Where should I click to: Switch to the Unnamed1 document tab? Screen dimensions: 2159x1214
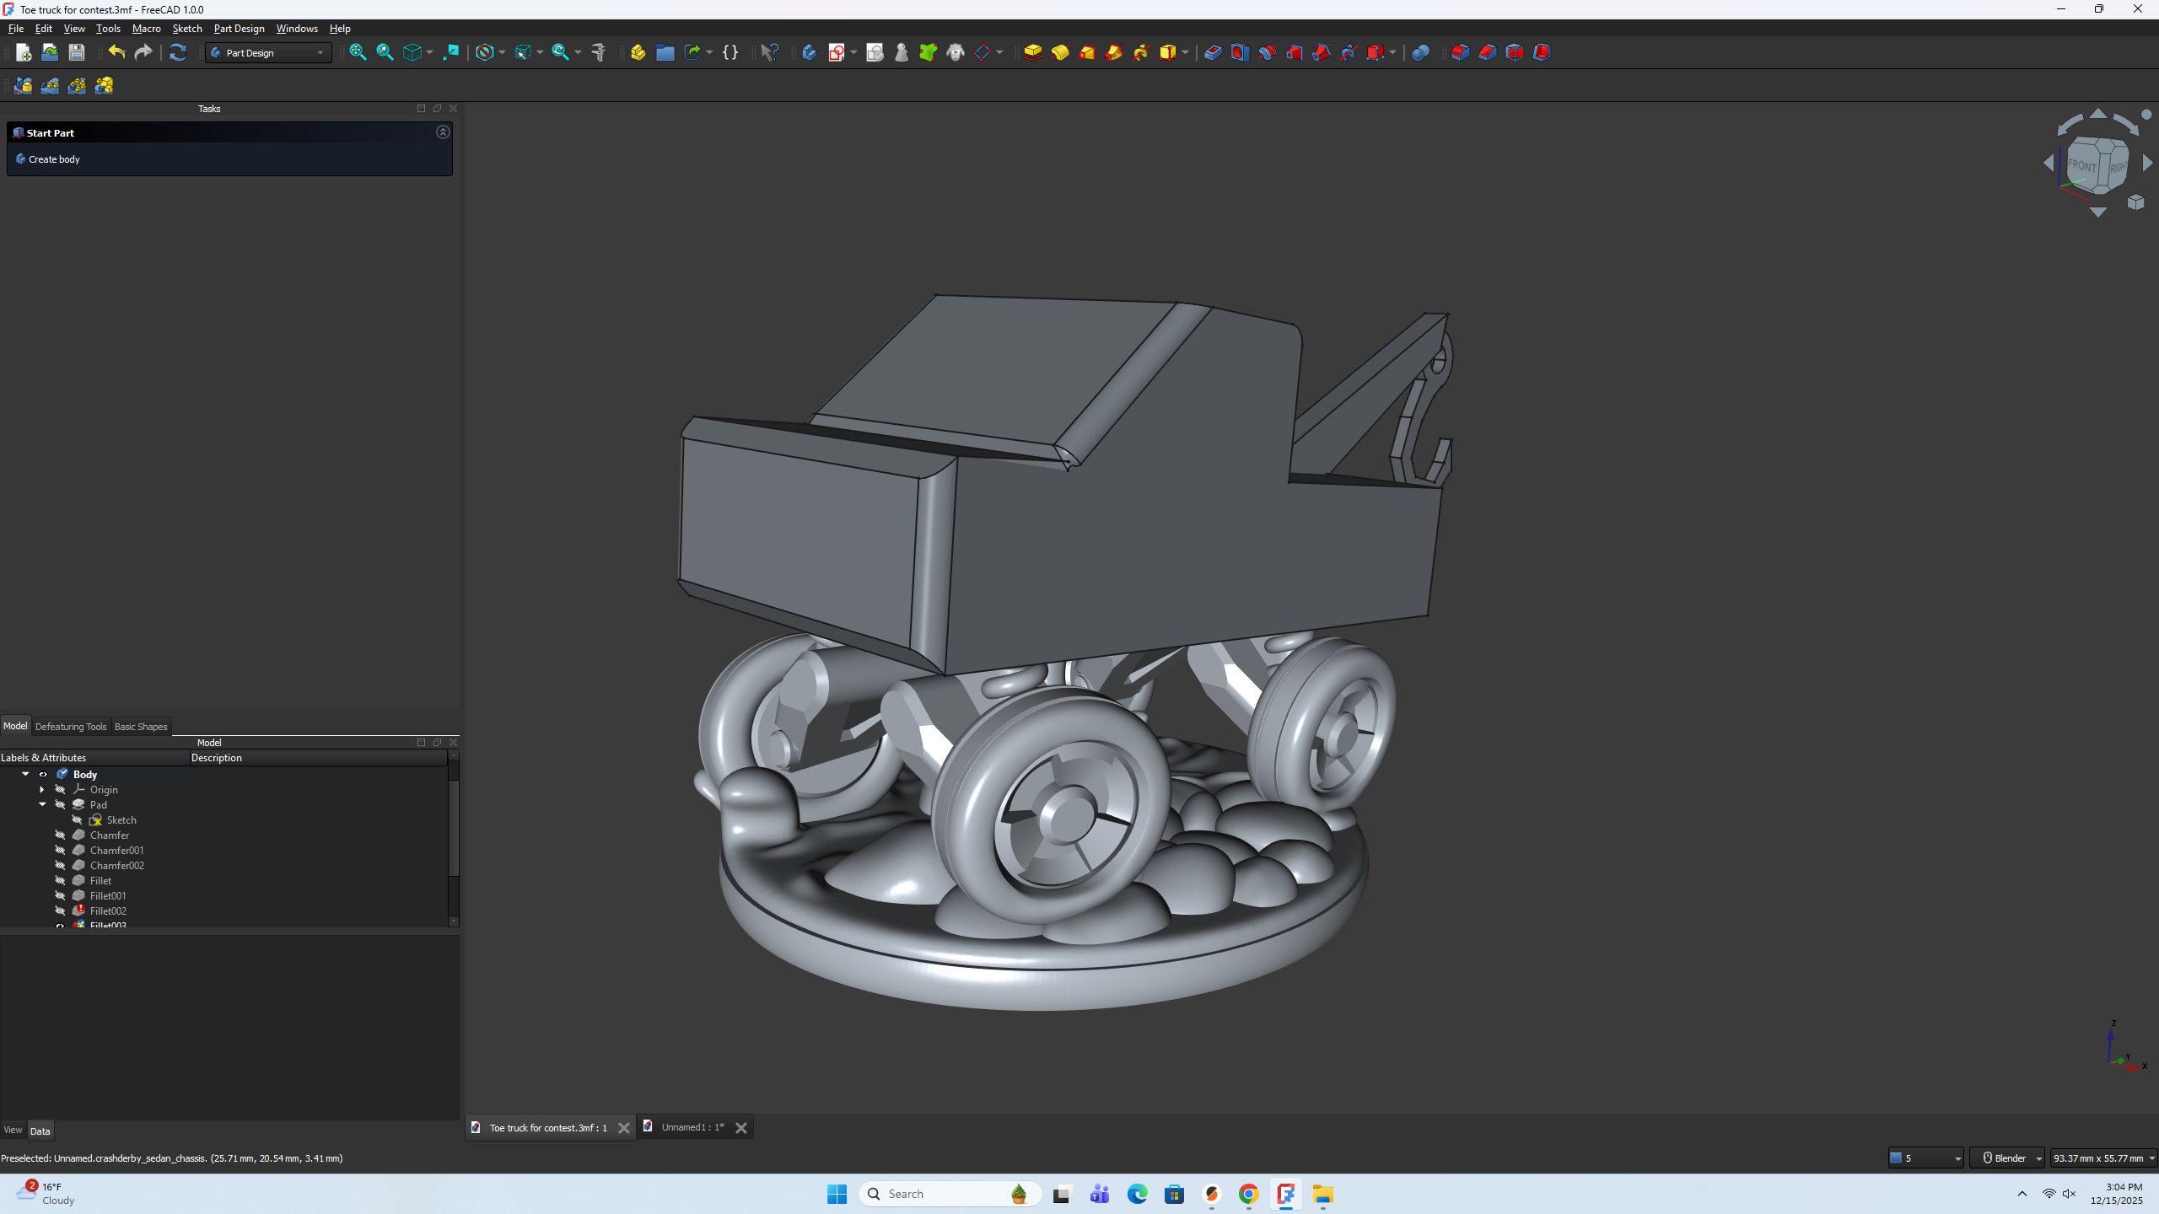[692, 1127]
